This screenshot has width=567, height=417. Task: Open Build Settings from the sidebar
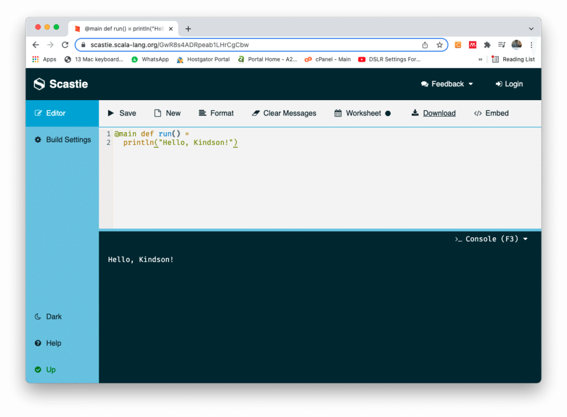tap(63, 139)
